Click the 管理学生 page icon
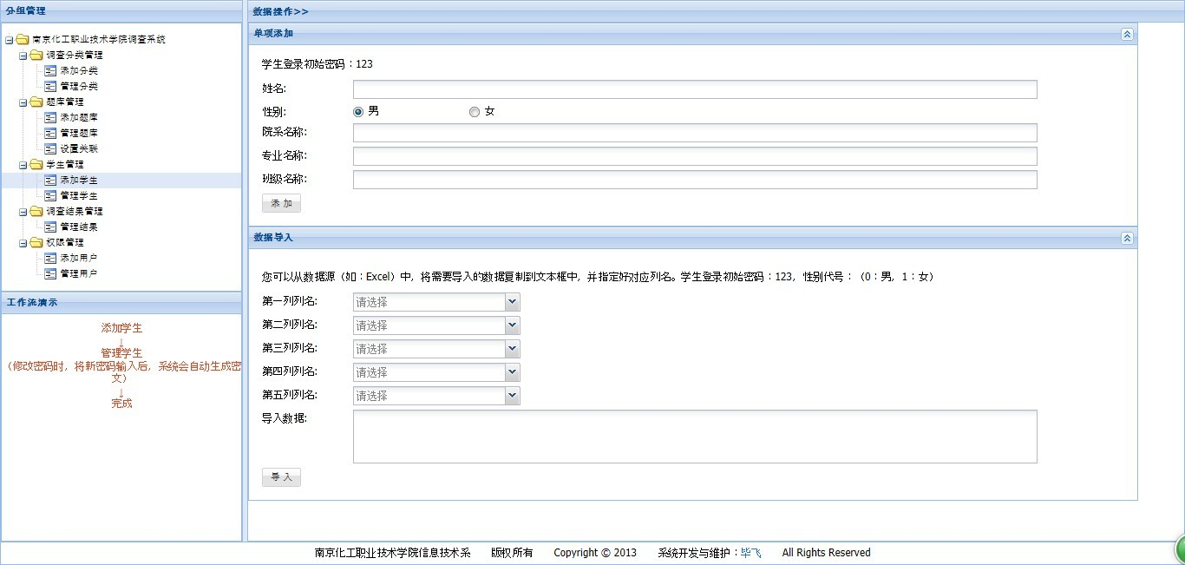This screenshot has width=1185, height=565. click(50, 196)
